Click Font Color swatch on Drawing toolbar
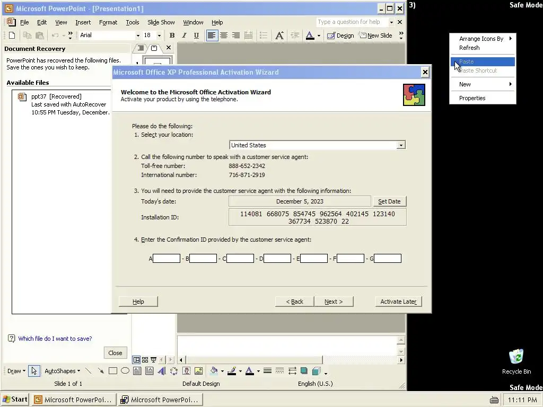The width and height of the screenshot is (543, 407). tap(249, 371)
